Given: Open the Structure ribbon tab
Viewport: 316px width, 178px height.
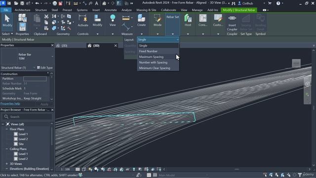Looking at the screenshot, I should pyautogui.click(x=41, y=10).
